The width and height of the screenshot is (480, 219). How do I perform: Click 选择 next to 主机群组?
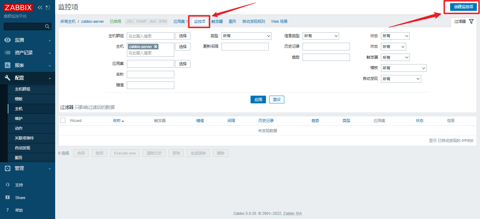[x=183, y=36]
